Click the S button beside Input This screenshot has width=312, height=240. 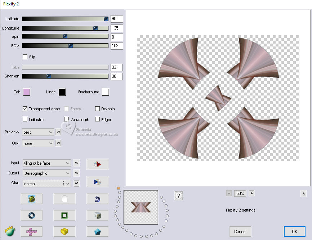click(77, 163)
